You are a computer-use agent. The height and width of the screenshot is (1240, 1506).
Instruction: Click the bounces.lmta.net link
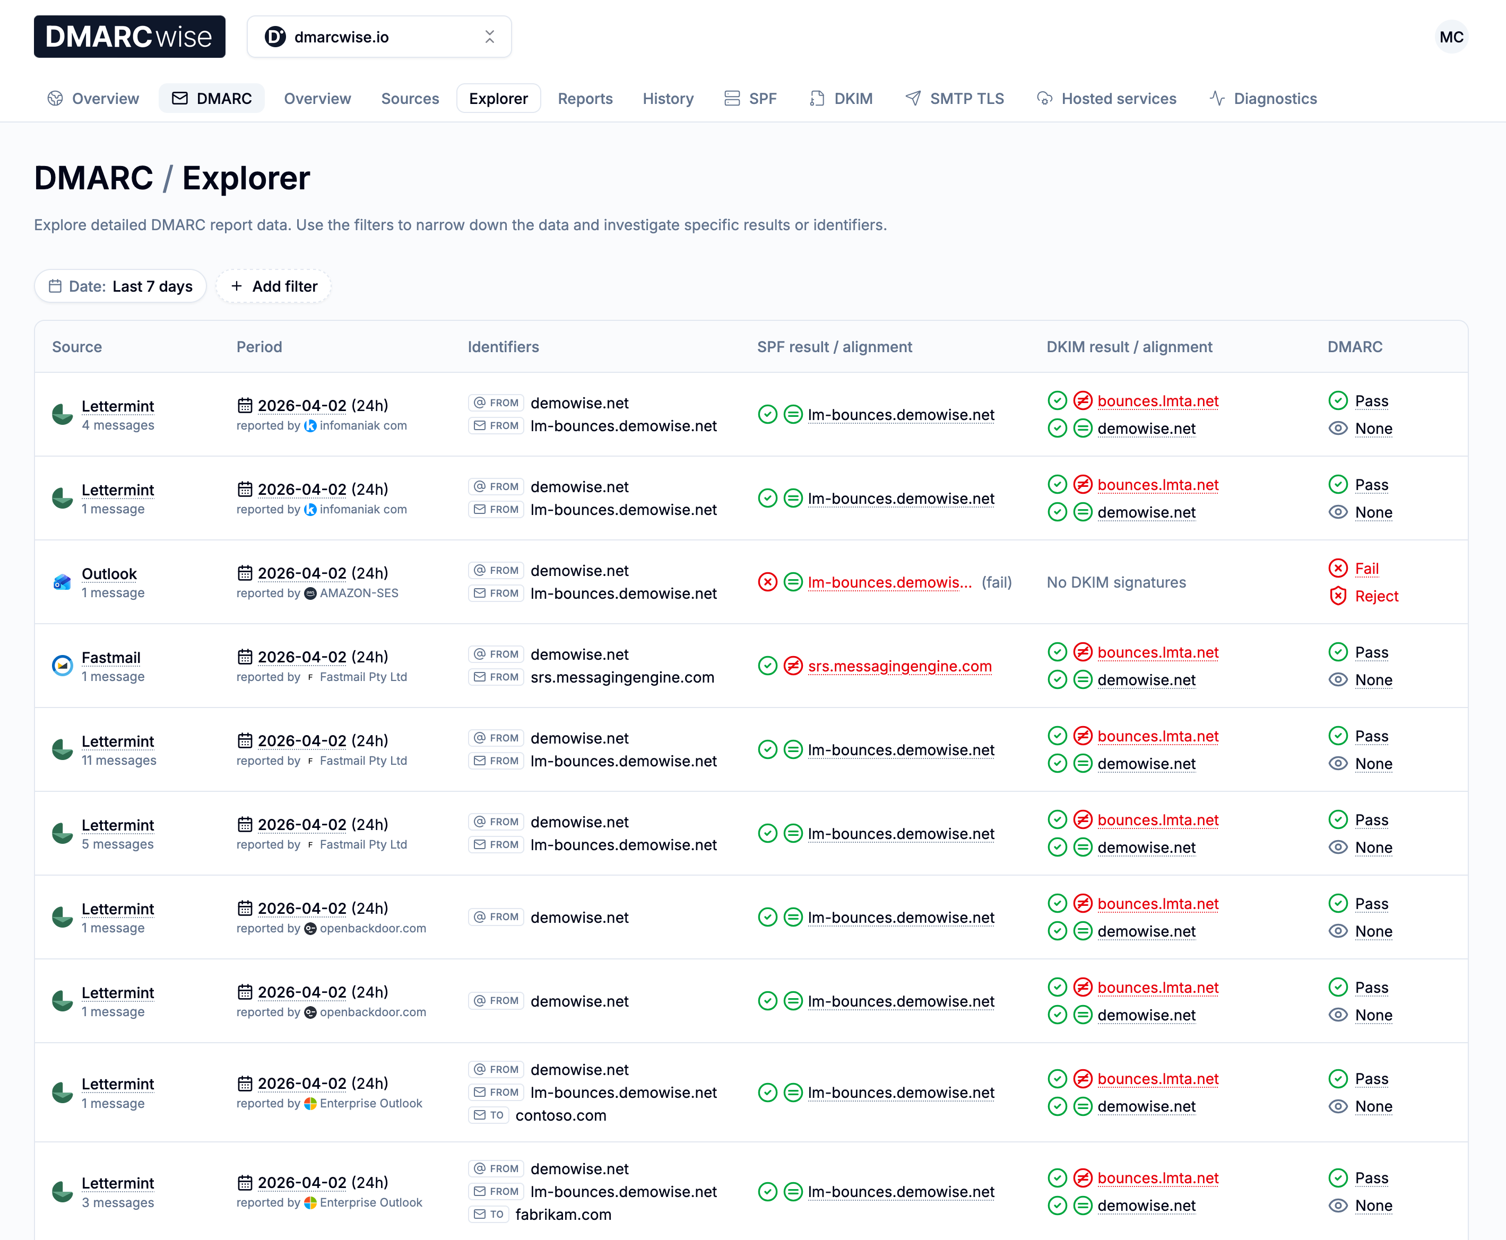tap(1158, 401)
